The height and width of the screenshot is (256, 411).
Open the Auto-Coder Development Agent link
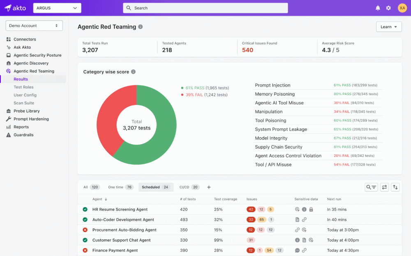[123, 220]
